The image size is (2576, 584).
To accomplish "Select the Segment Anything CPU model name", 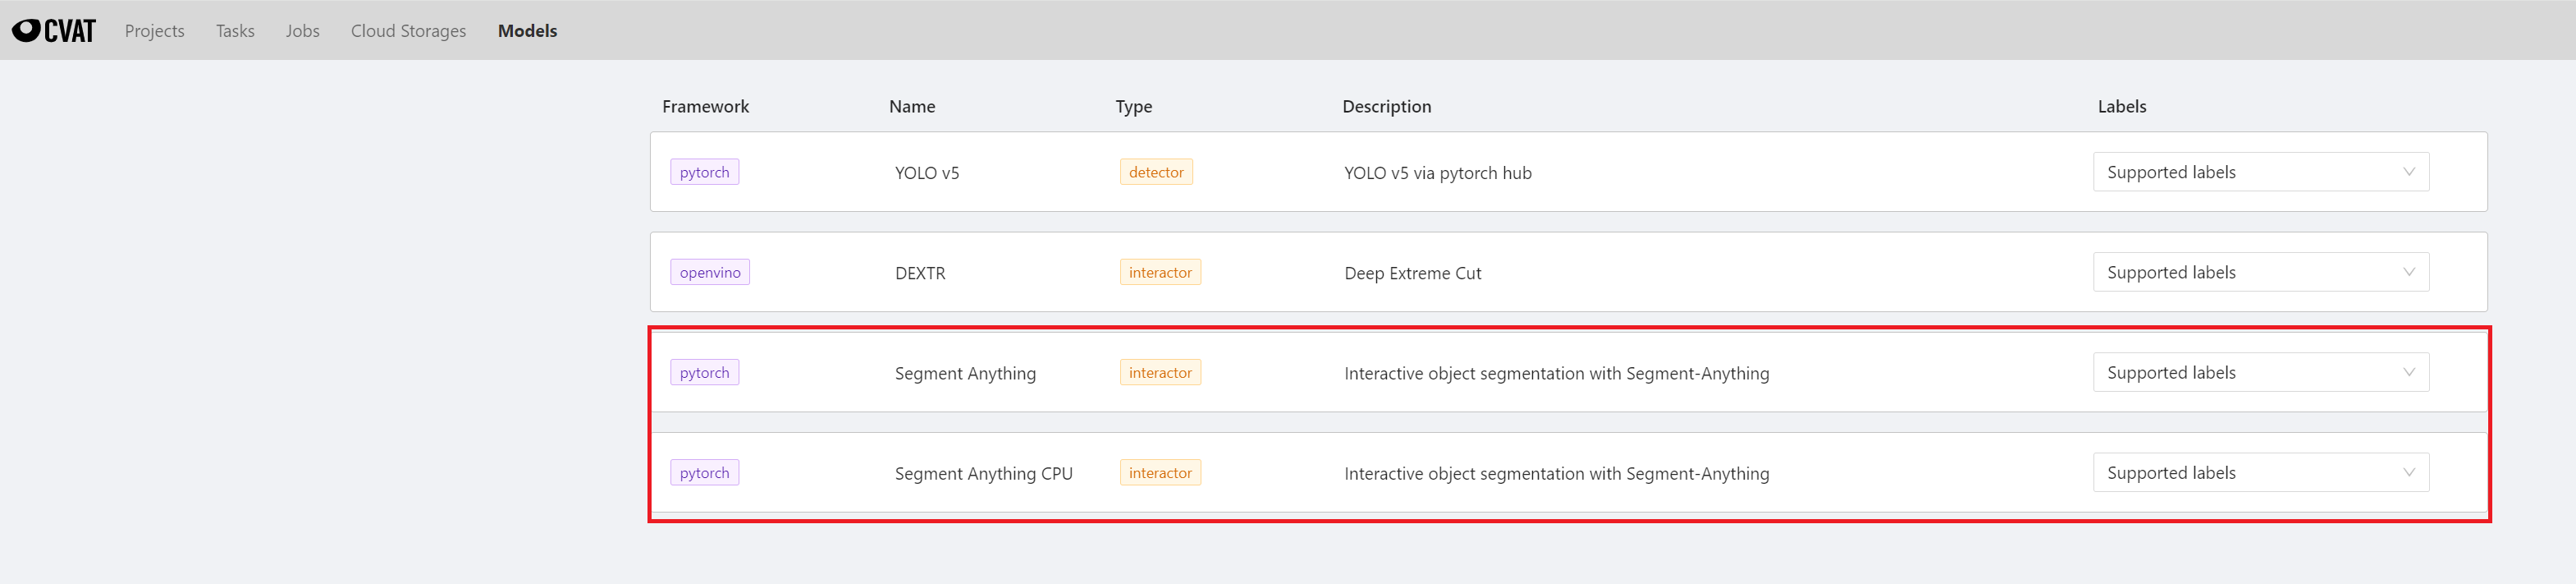I will (x=983, y=474).
